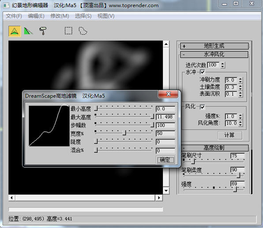The width and height of the screenshot is (263, 228).
Task: Click the 最小高度 value field
Action: (165, 109)
